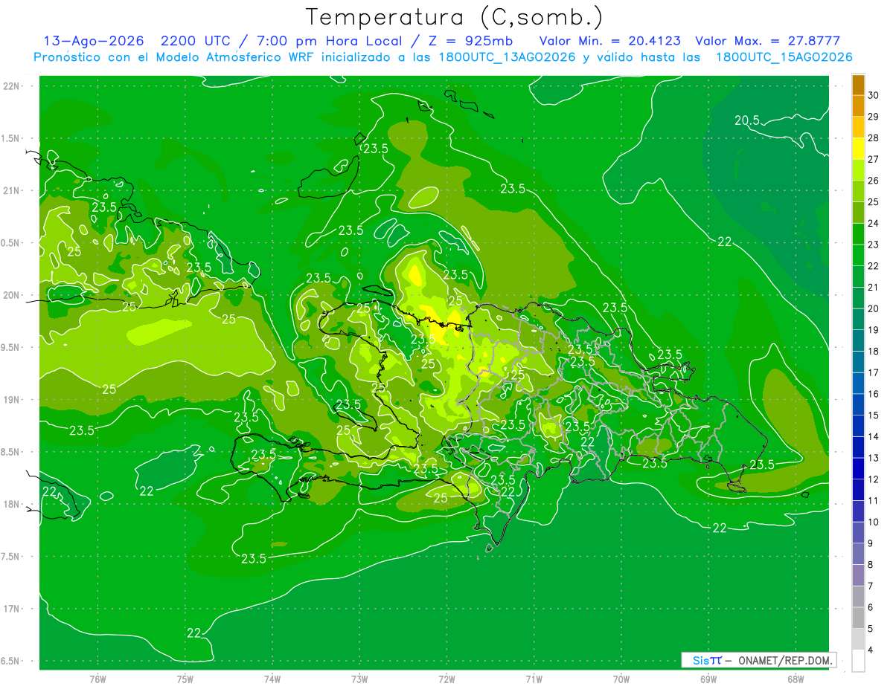Click the '18N' latitude axis label

[12, 505]
